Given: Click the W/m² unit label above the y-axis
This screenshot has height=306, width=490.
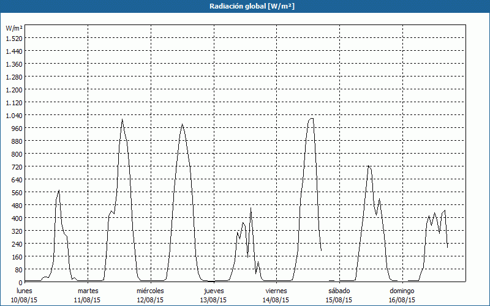Looking at the screenshot, I should [14, 28].
